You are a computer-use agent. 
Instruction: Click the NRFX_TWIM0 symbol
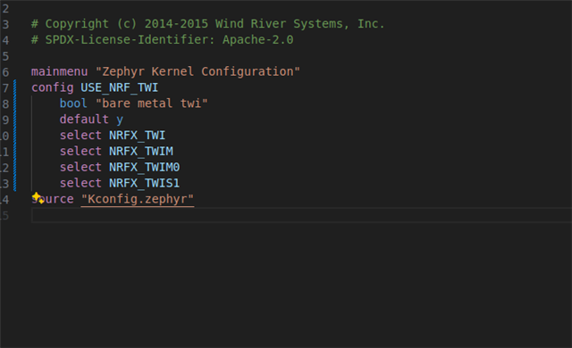coord(145,168)
